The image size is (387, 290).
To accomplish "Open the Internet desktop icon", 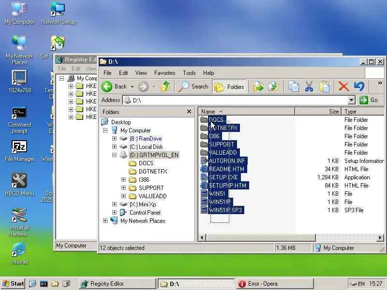I will (19, 253).
